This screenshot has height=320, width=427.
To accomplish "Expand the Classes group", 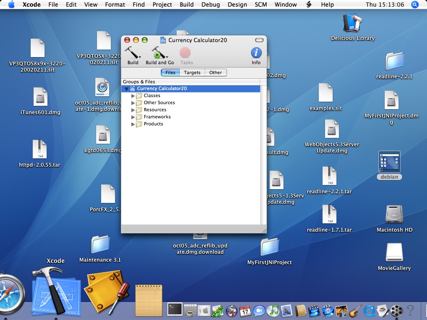I will pyautogui.click(x=133, y=96).
